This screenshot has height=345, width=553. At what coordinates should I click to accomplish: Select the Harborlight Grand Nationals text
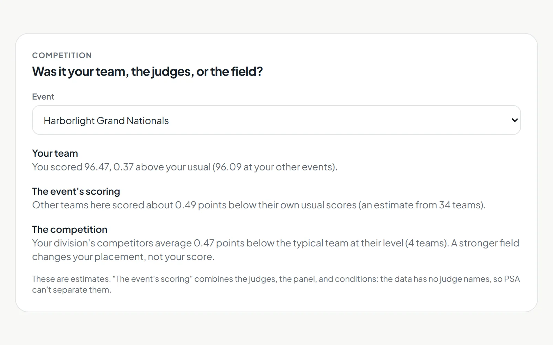[x=106, y=121]
